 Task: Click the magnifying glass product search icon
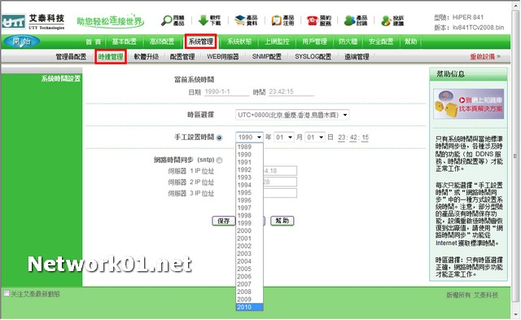166,20
